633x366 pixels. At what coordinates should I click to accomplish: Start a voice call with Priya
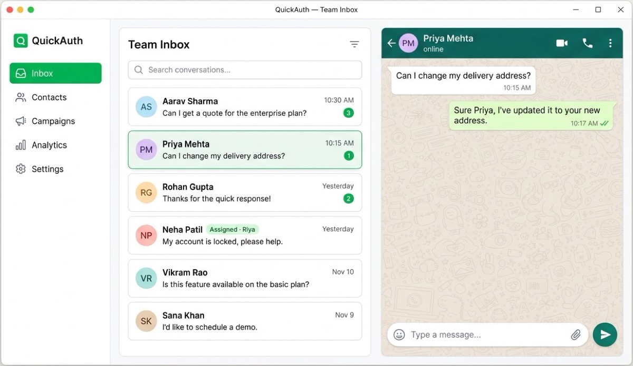(588, 43)
